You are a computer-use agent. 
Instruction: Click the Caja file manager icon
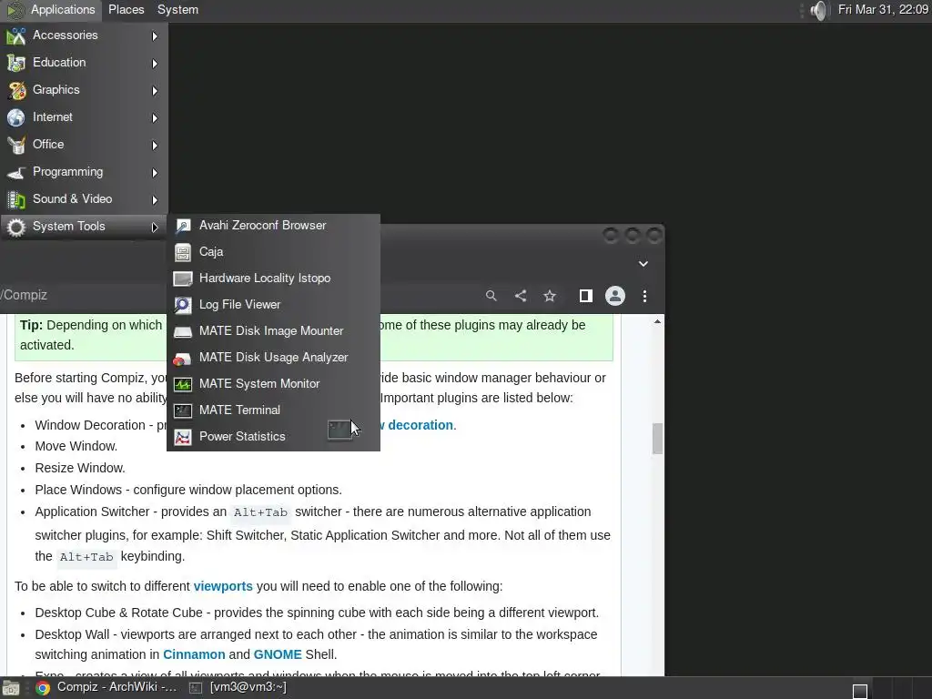(183, 253)
